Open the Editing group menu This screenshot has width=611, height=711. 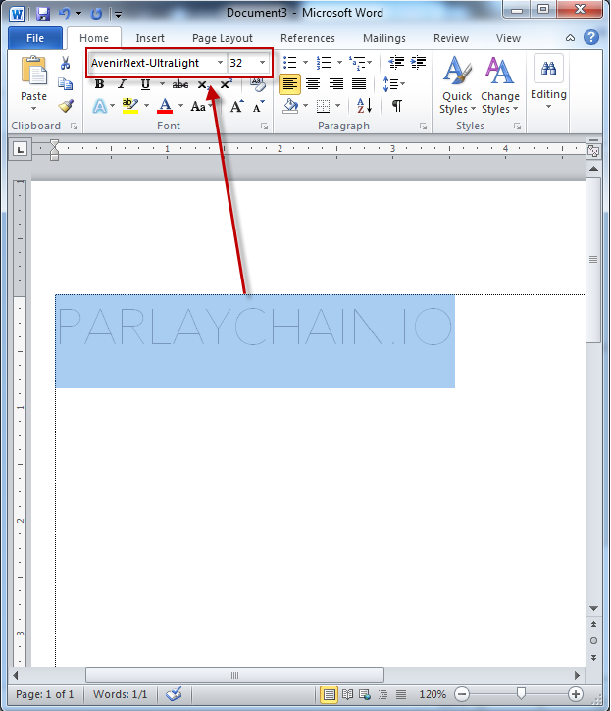click(x=548, y=81)
